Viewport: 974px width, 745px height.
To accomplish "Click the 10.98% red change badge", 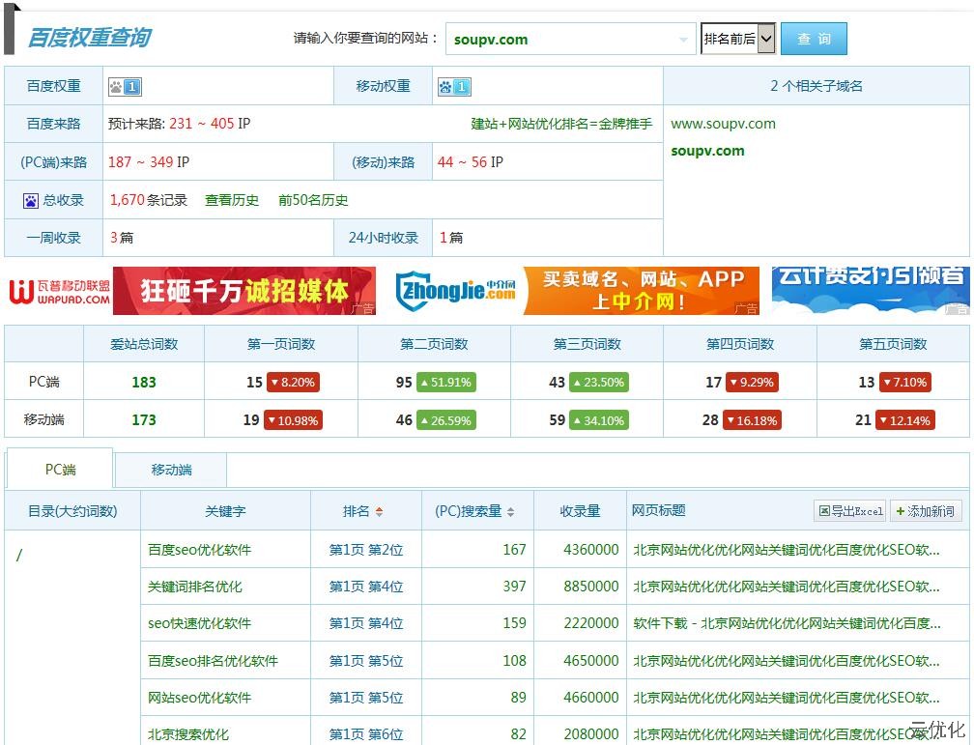I will coord(293,420).
